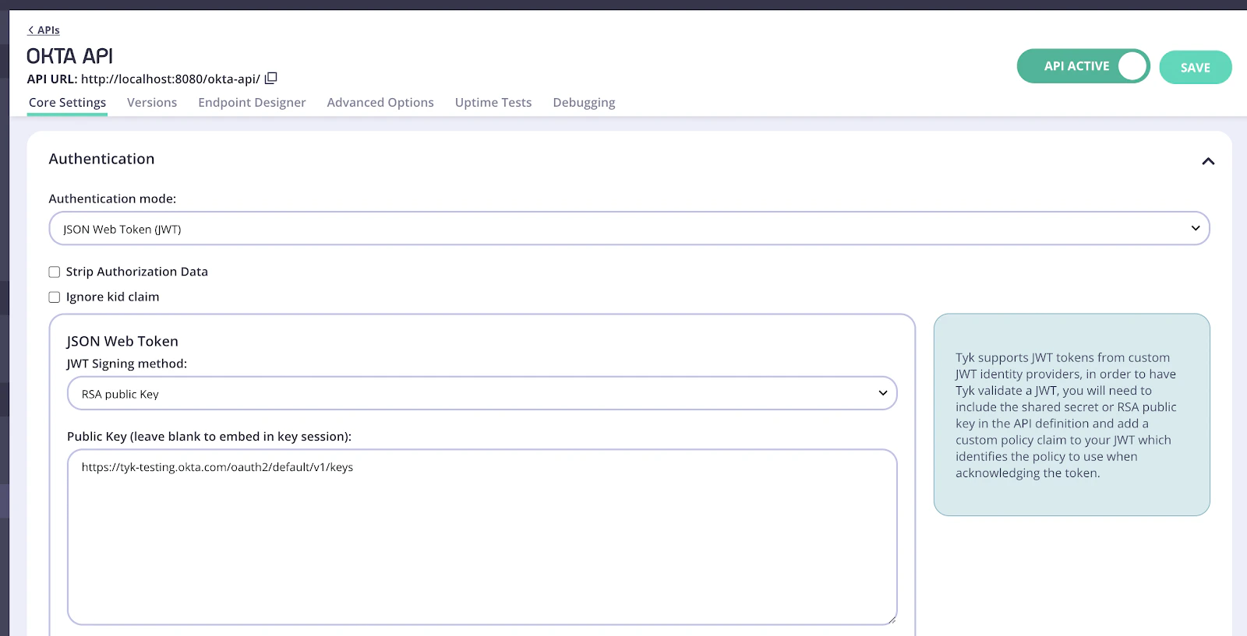Screen dimensions: 1247x636
Task: Click the OKTA API page title
Action: (x=70, y=56)
